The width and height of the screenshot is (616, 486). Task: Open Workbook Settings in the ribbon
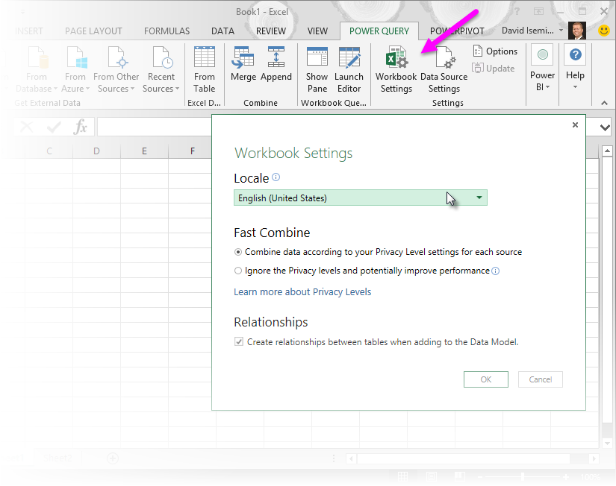tap(396, 69)
